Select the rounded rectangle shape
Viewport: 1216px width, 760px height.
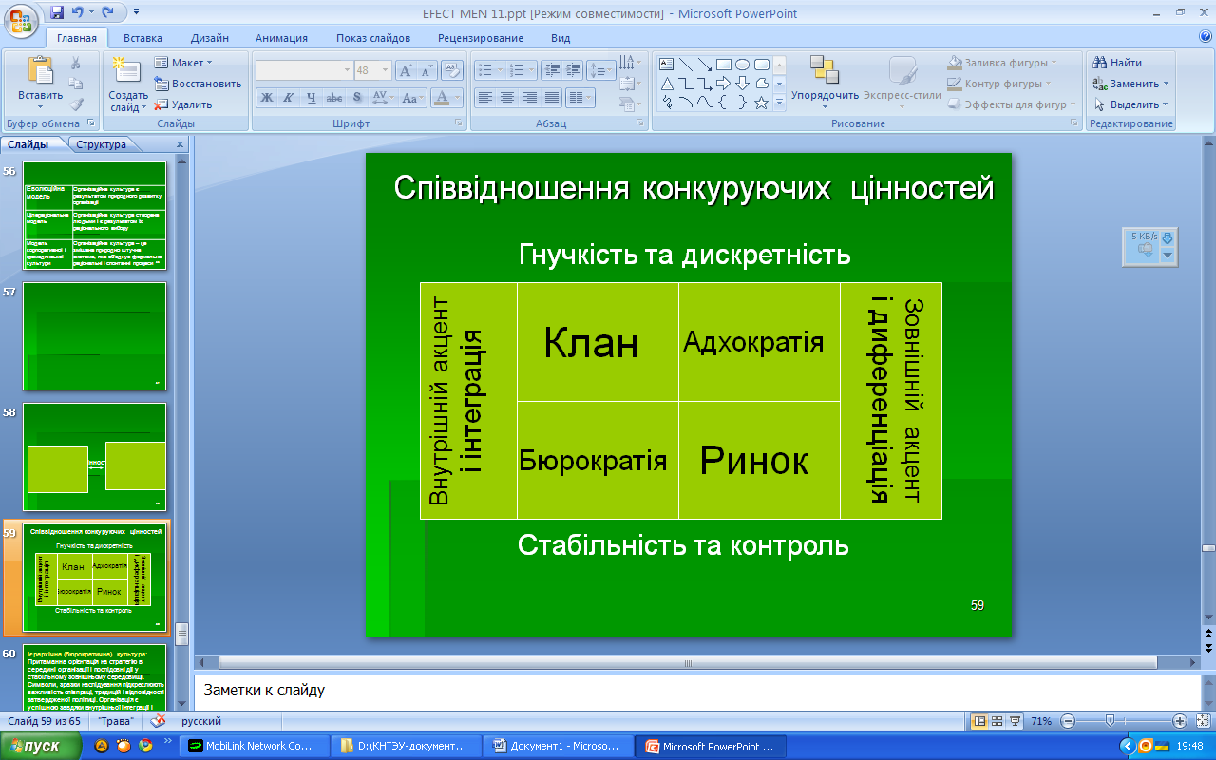762,65
